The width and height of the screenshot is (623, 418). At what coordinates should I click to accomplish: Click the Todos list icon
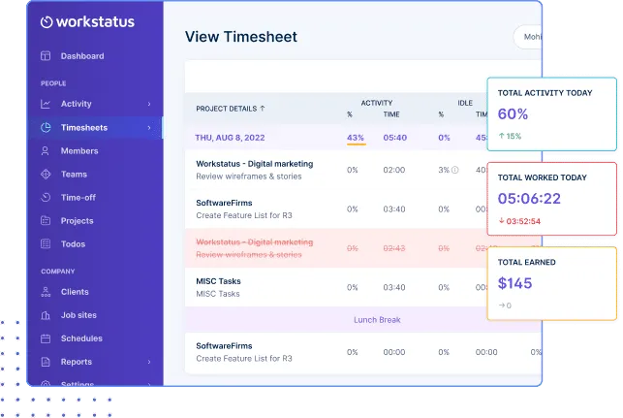tap(46, 243)
